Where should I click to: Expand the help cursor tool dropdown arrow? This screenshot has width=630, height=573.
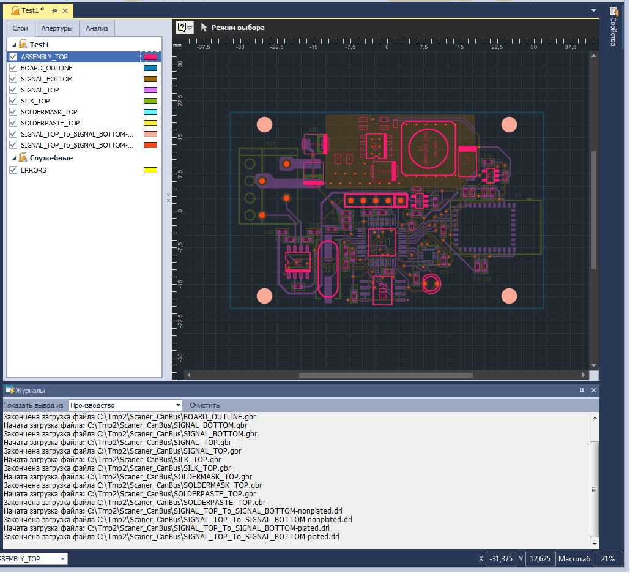click(190, 28)
